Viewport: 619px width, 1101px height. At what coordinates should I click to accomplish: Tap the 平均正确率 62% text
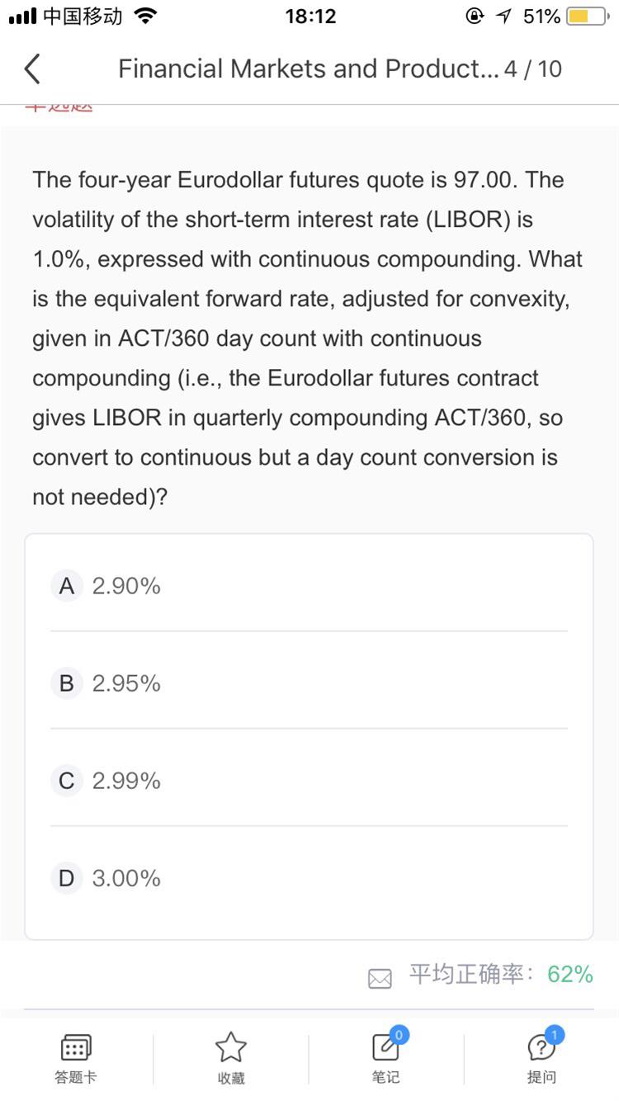(501, 975)
